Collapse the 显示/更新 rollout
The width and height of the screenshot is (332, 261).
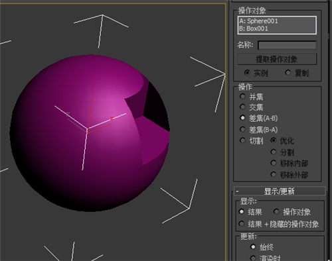tap(280, 191)
